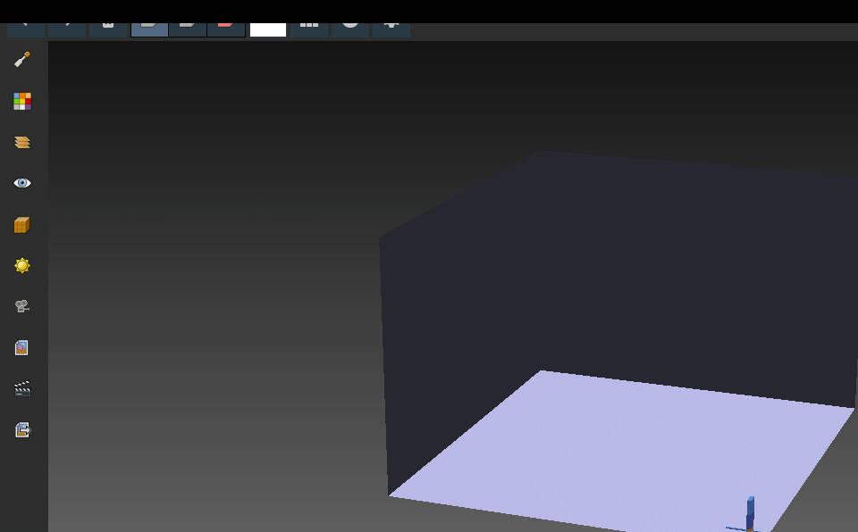Open the Export panel at the sidebar bottom
Screen dimensions: 858x532
pos(22,430)
